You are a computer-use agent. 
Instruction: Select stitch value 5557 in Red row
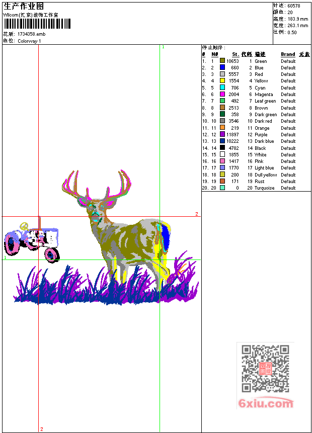(x=233, y=74)
